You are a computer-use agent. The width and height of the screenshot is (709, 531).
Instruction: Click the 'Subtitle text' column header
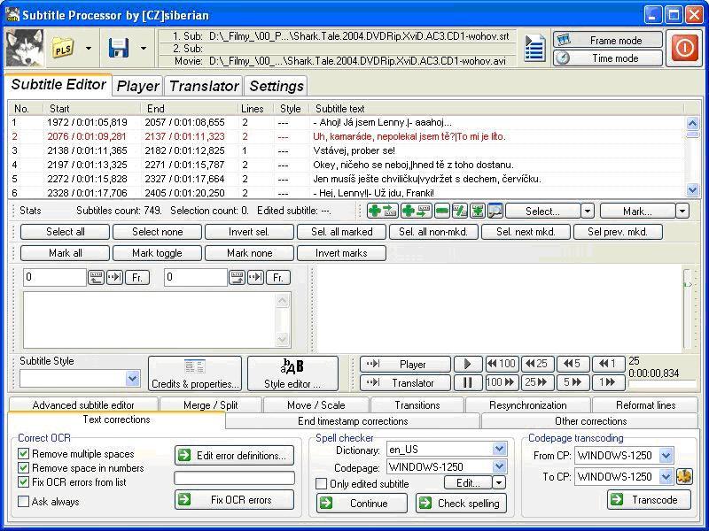click(x=496, y=108)
